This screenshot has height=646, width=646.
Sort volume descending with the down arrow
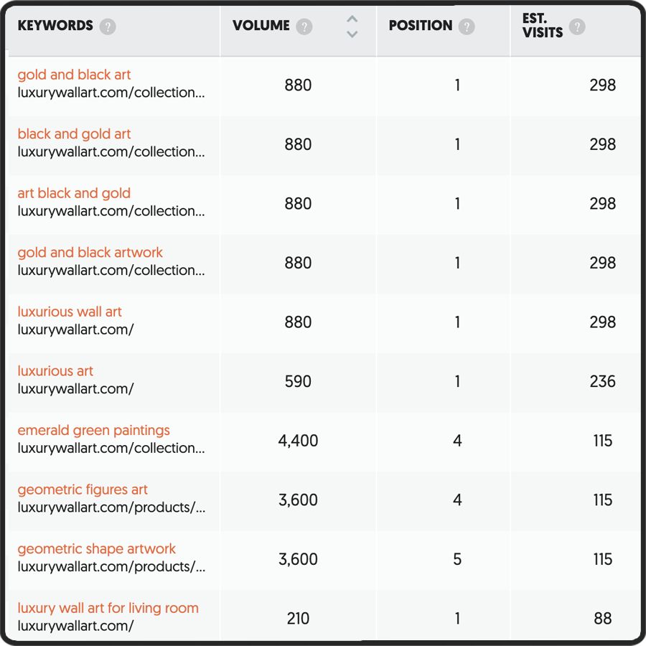(352, 34)
